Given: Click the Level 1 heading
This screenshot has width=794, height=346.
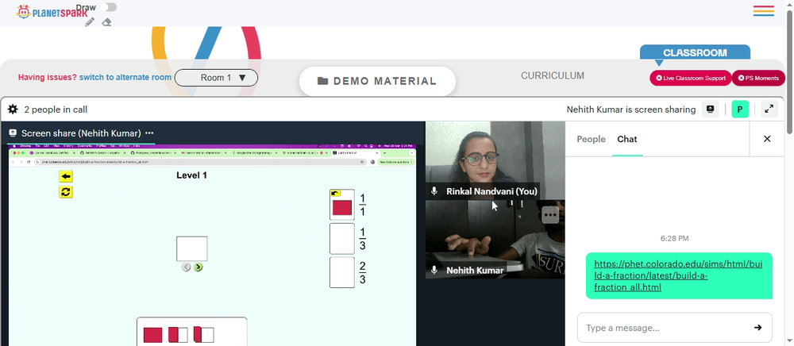Looking at the screenshot, I should [x=191, y=175].
